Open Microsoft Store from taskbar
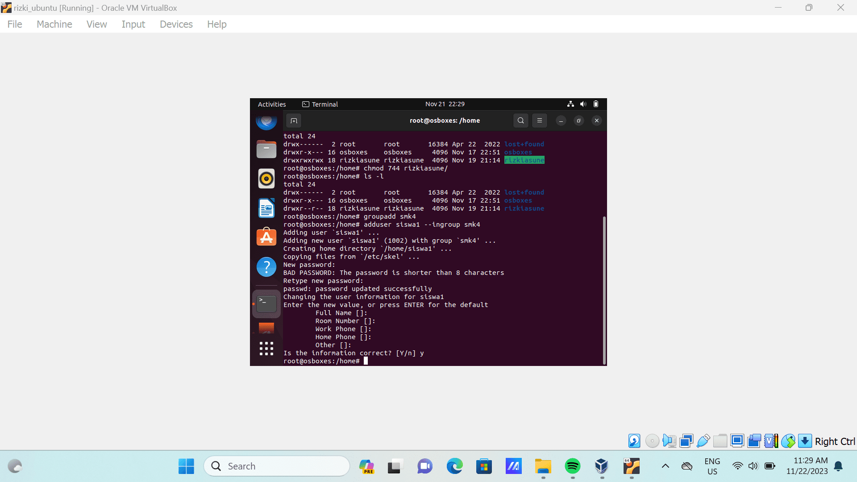Screen dimensions: 857x482 [484, 466]
